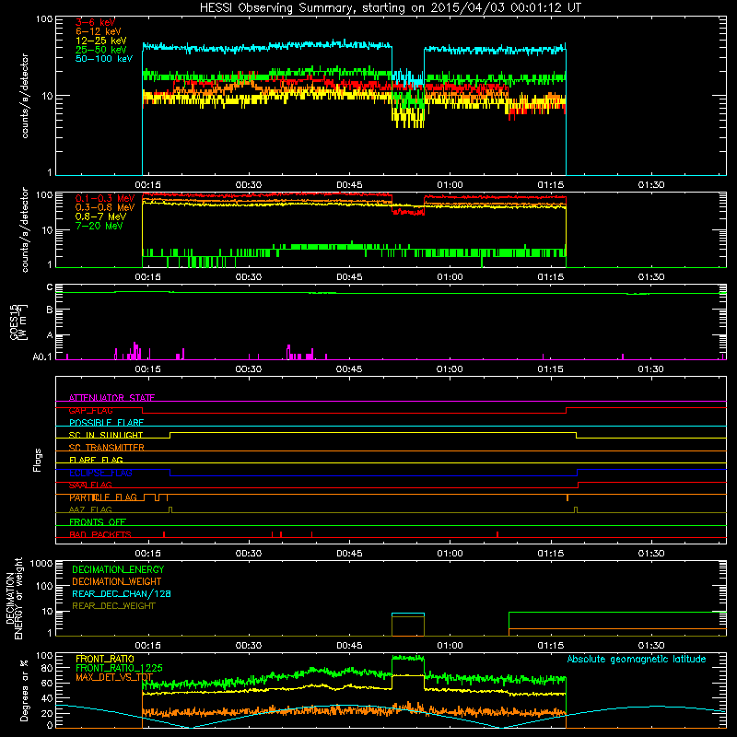Screen dimensions: 737x737
Task: Click the 0.3-0.8 MeV legend label
Action: click(x=105, y=207)
